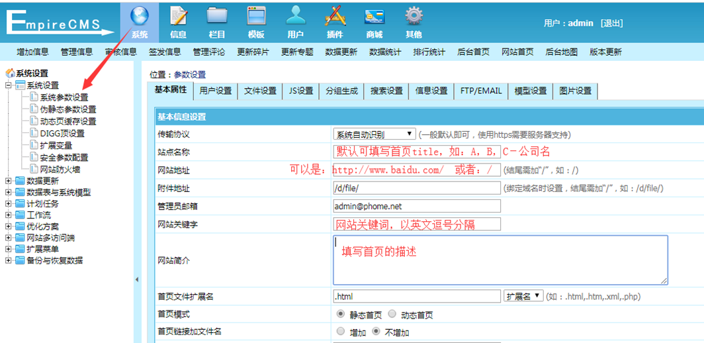Select the 动态首页 radio button
The width and height of the screenshot is (704, 343).
coord(392,314)
